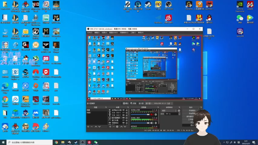Adjust volume slider of unmuted mixer channel

pos(140,123)
